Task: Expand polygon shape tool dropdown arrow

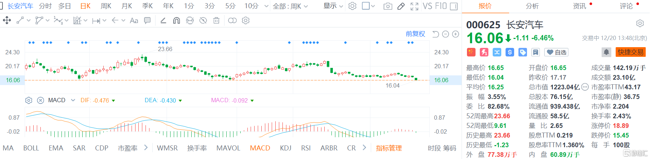Action: [x=48, y=21]
